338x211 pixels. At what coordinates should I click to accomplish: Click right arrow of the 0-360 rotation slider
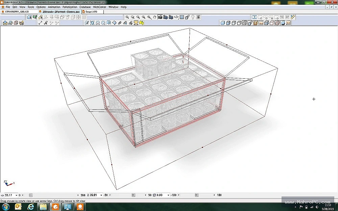click(78, 195)
